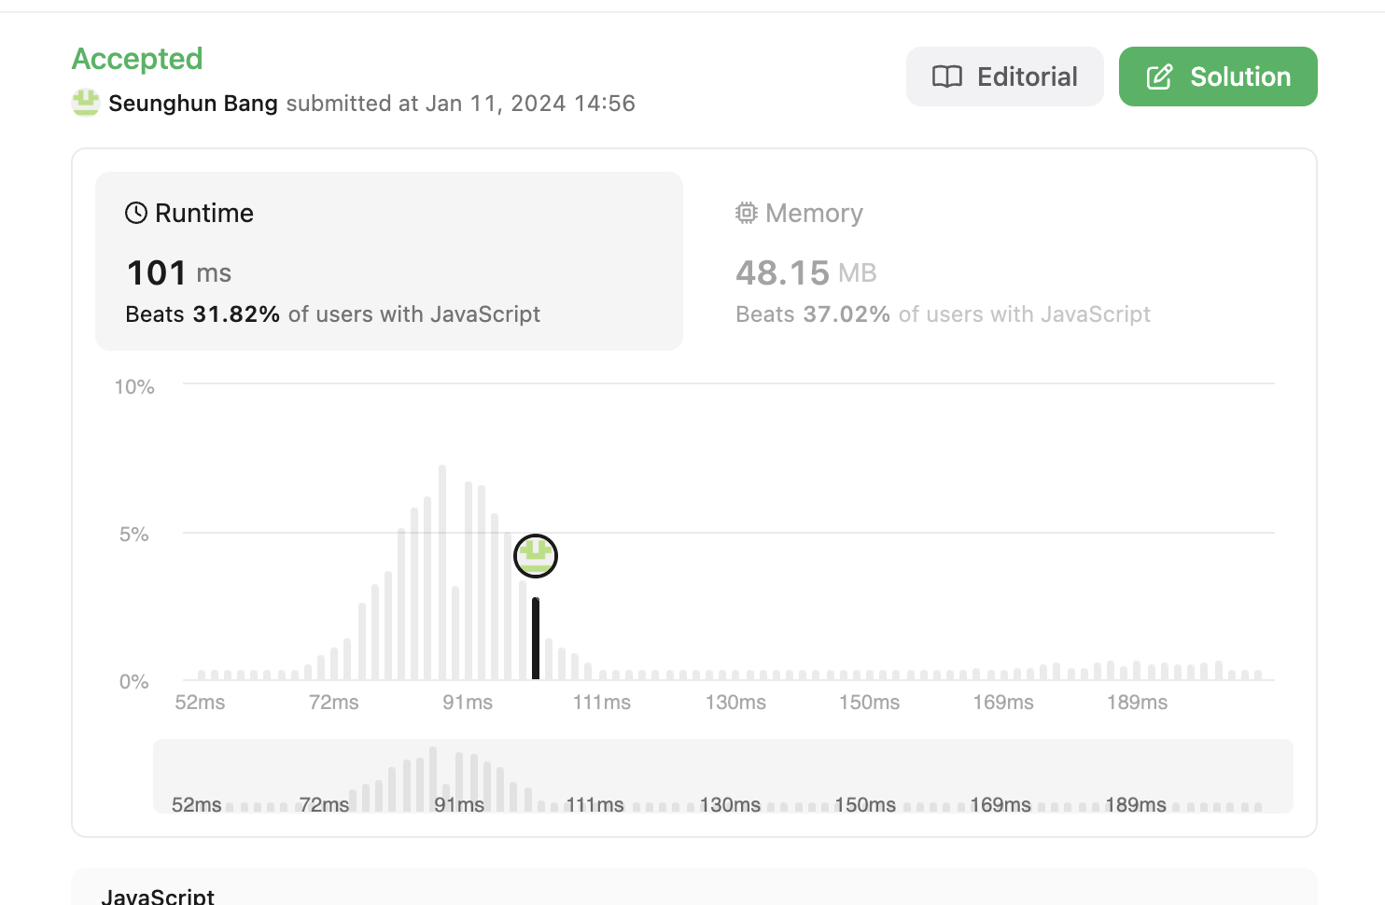Click the chip icon beside Memory

tap(746, 213)
